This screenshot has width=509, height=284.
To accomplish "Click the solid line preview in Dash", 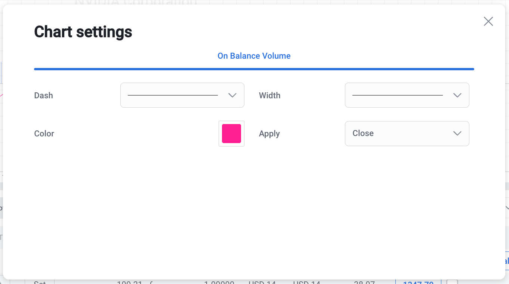I will (173, 95).
